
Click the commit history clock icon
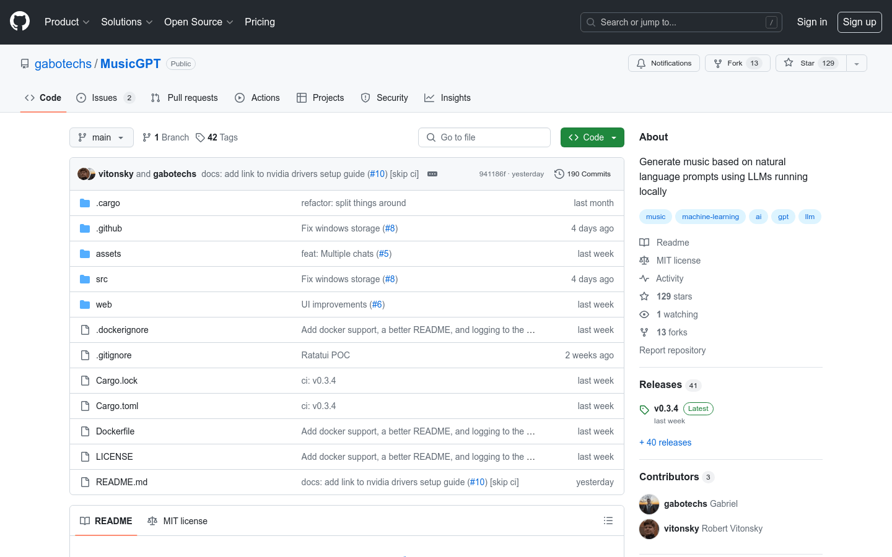[559, 174]
